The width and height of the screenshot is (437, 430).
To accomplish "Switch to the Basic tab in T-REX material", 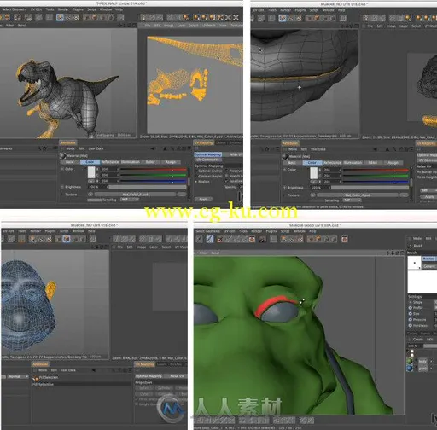I will tap(69, 162).
